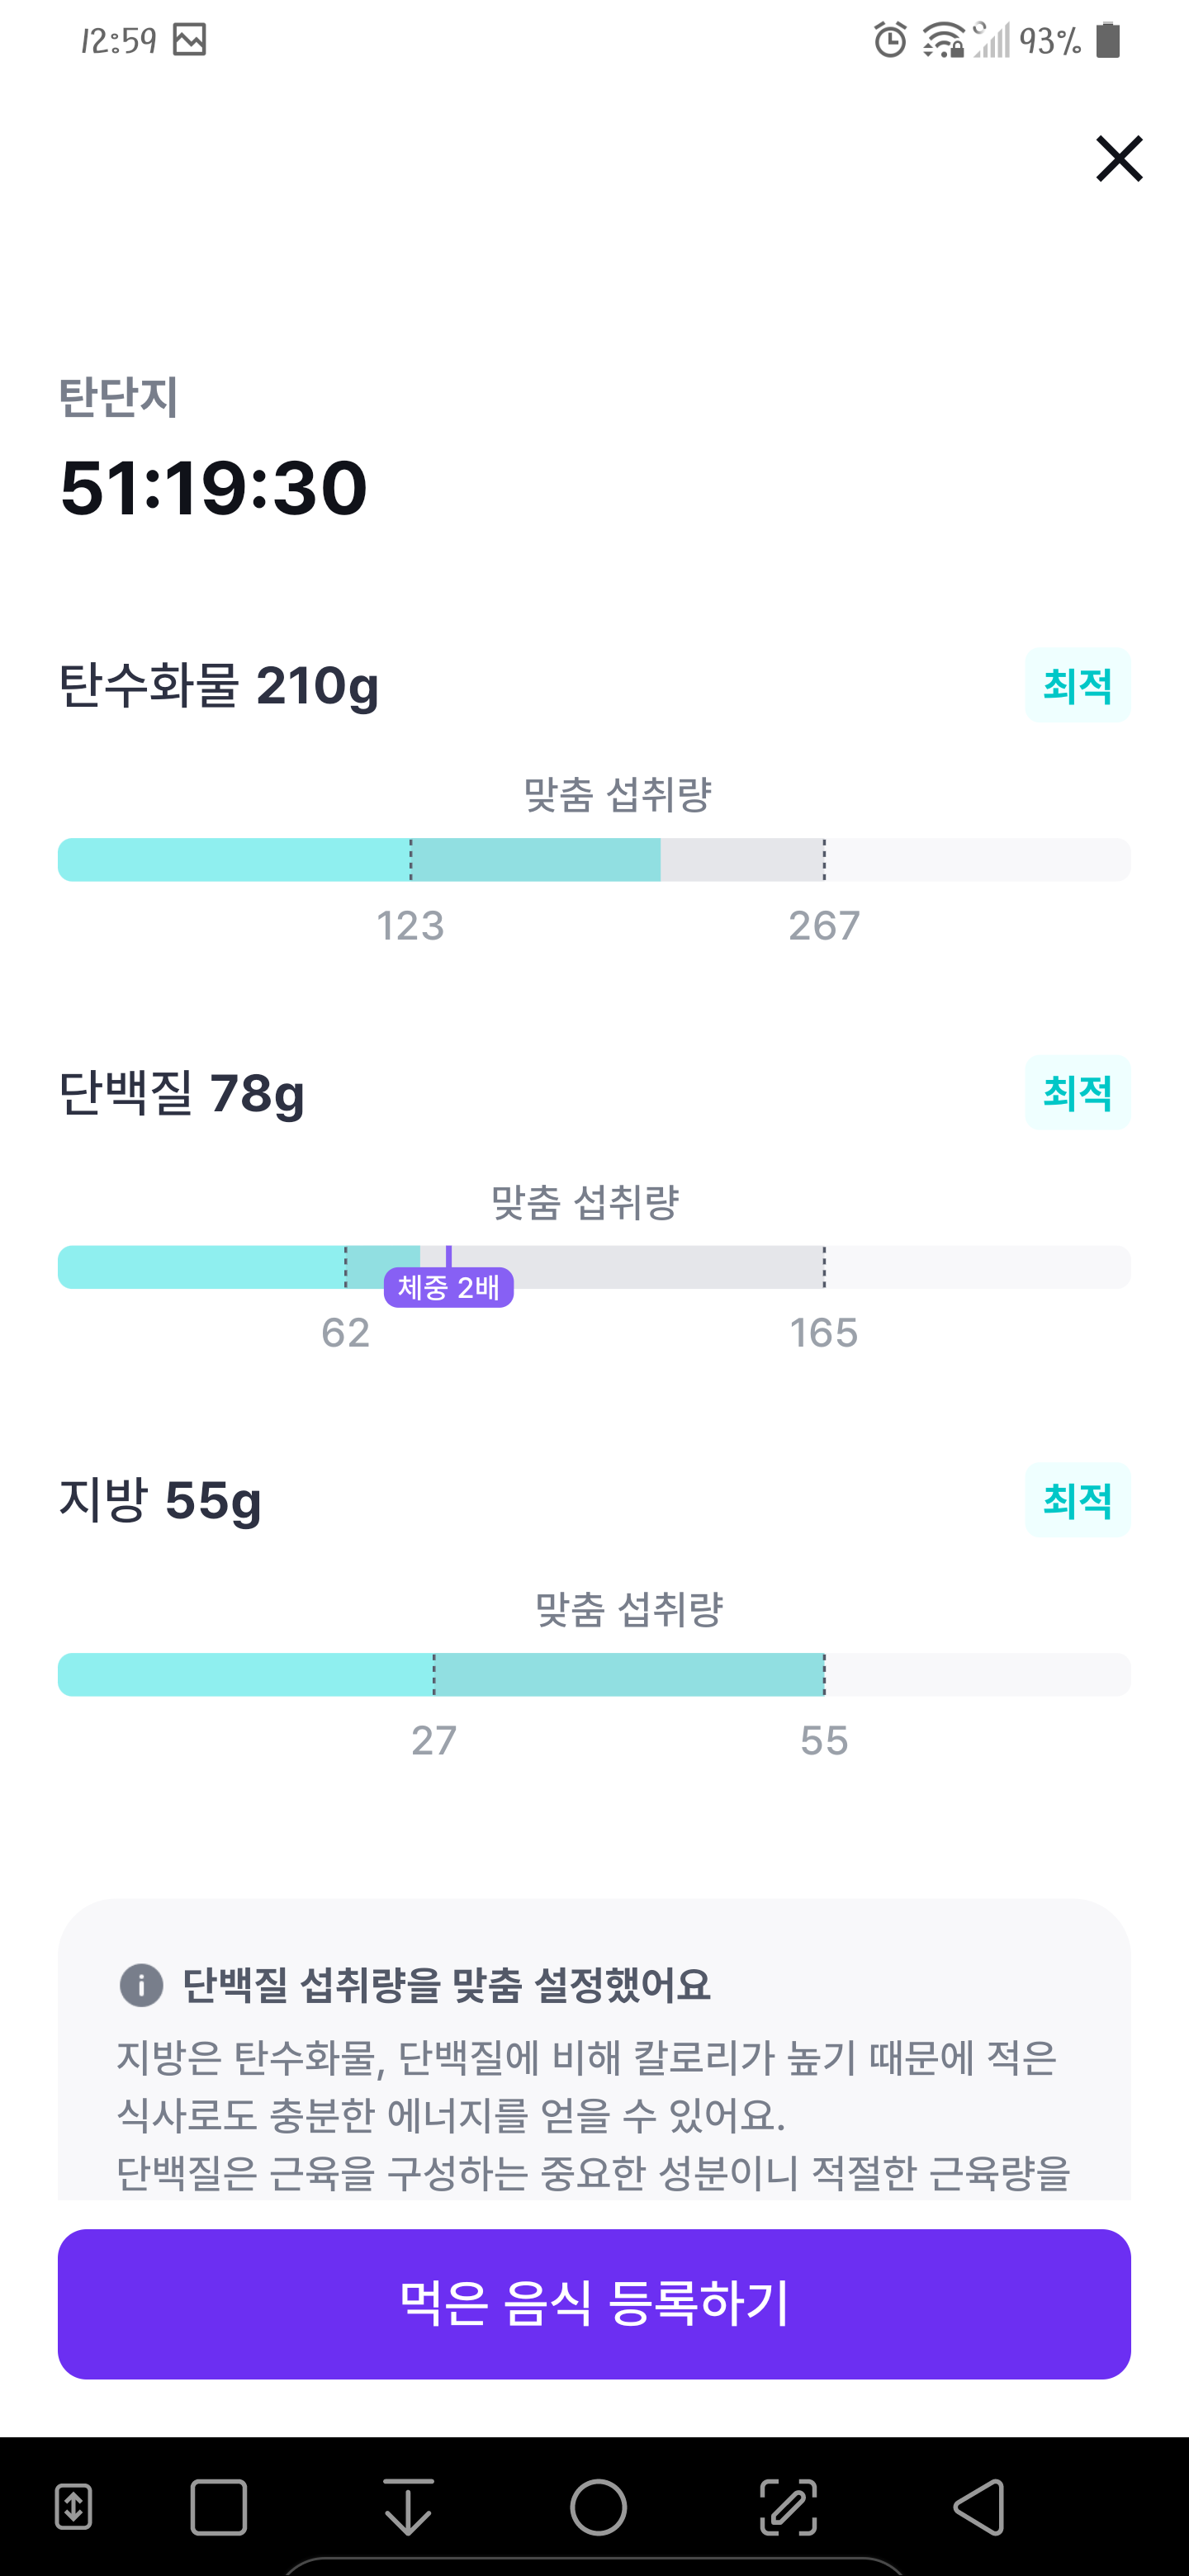Tap the 지방 intake progress bar

(x=594, y=1674)
